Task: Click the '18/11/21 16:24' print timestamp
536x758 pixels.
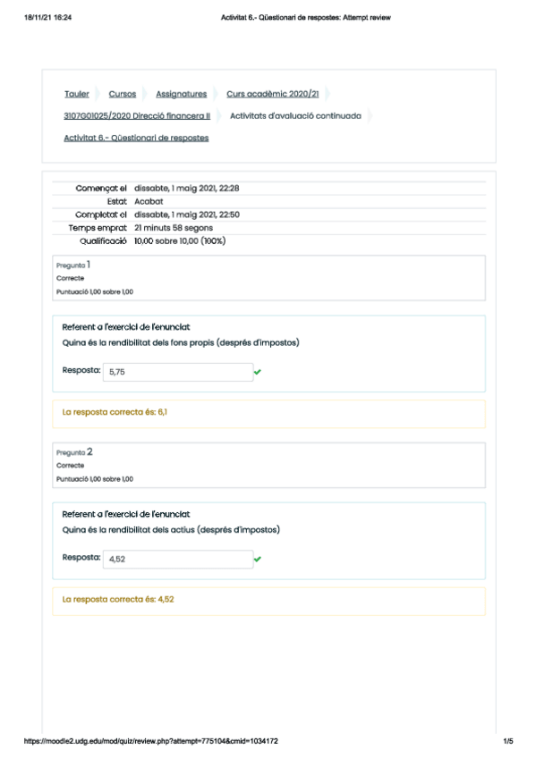Action: click(48, 17)
